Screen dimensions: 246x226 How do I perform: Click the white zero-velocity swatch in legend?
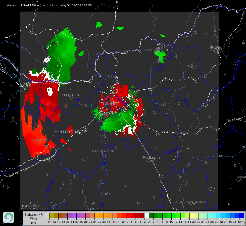pyautogui.click(x=146, y=215)
